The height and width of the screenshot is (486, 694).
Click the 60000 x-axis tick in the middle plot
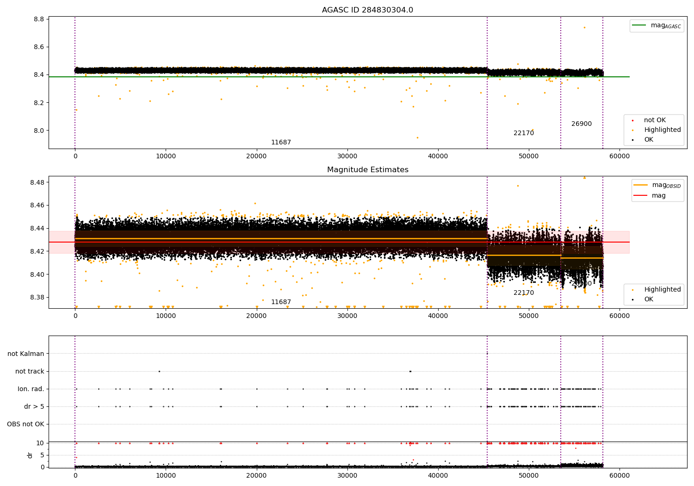[x=619, y=316]
